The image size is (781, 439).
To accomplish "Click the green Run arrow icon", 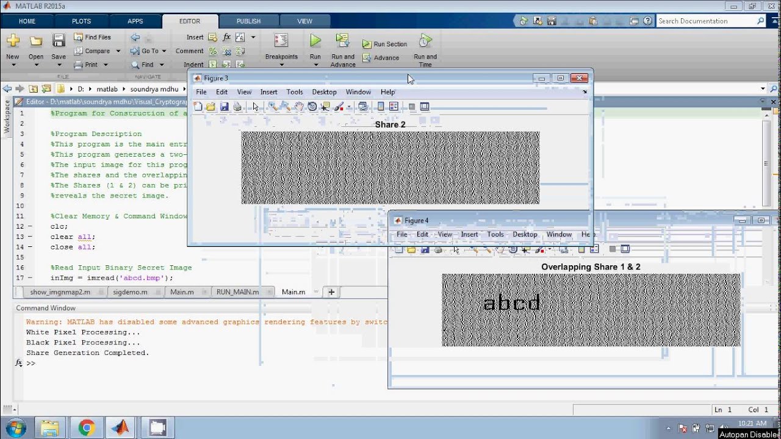I will coord(315,40).
